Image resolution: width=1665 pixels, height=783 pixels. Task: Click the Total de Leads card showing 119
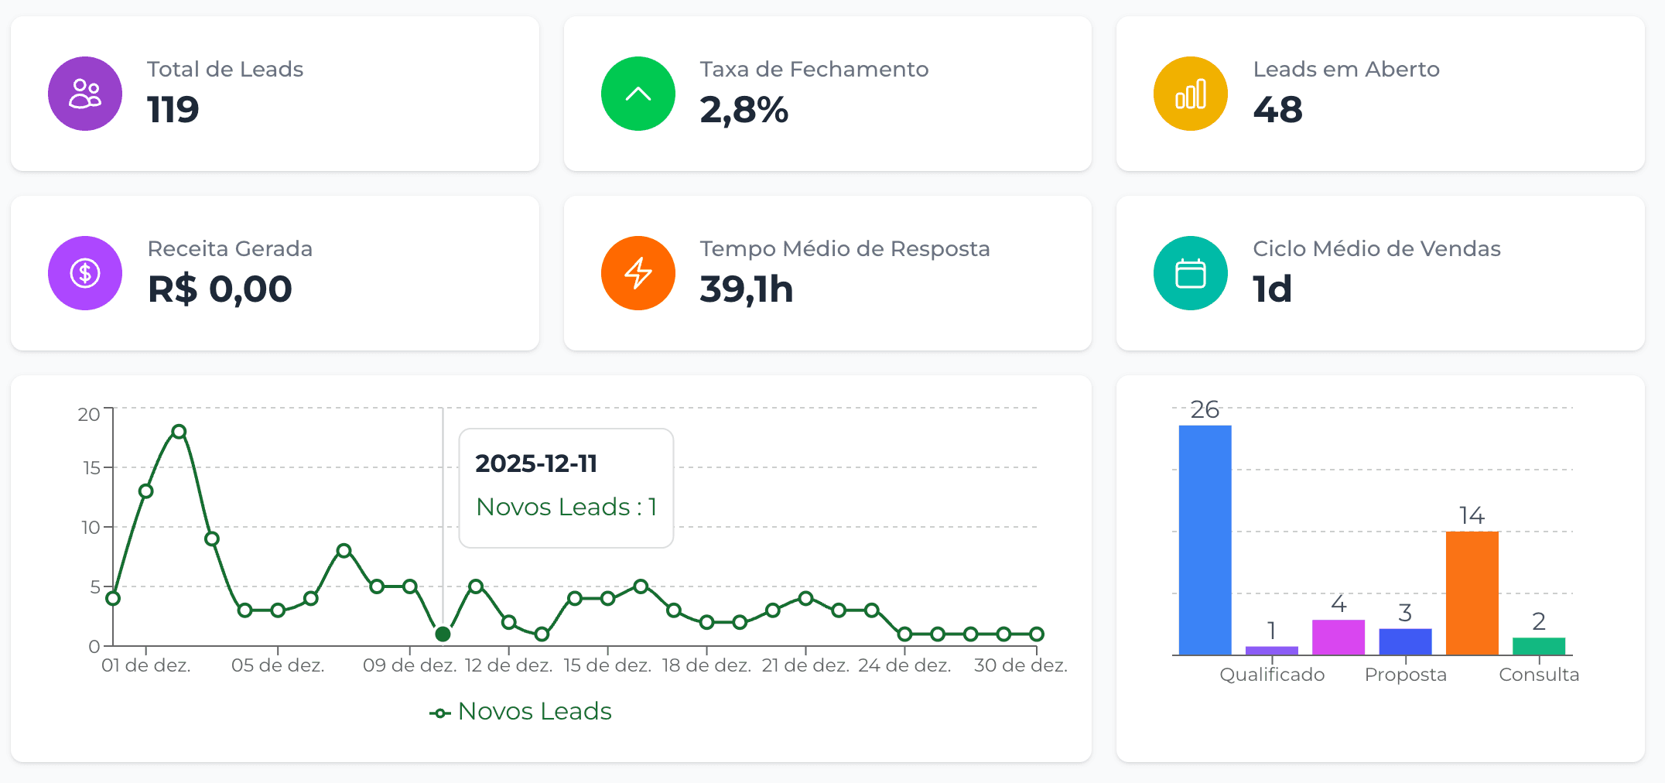pos(275,93)
